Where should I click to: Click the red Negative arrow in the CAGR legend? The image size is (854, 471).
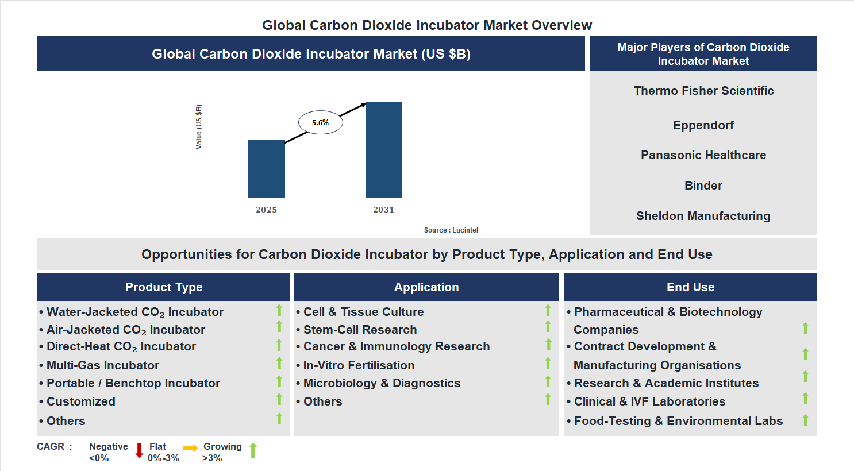[139, 450]
